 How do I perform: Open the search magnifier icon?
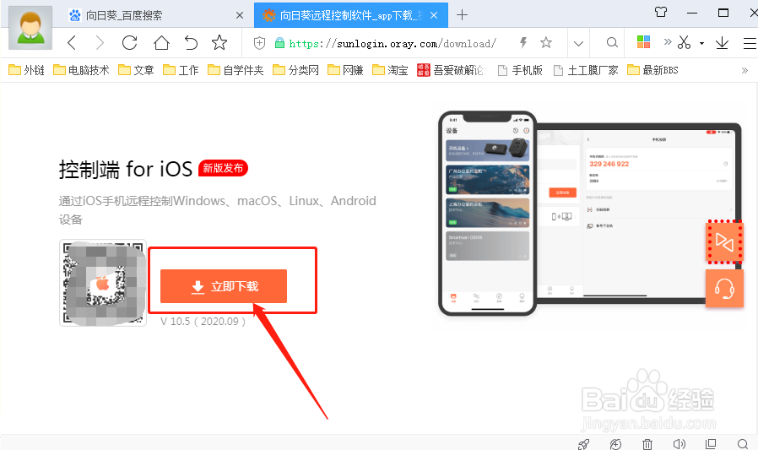coord(612,43)
